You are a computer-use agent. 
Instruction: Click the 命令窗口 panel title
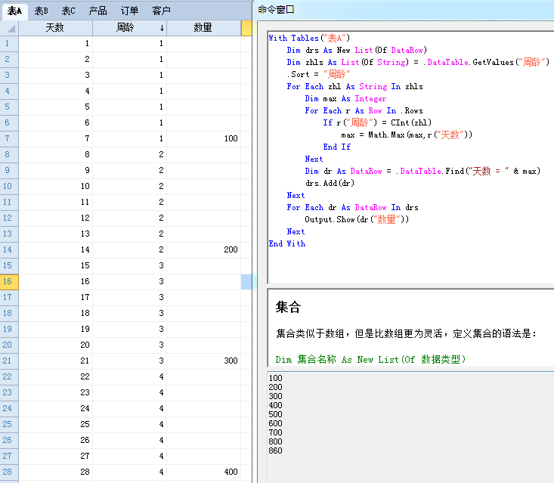tap(276, 10)
